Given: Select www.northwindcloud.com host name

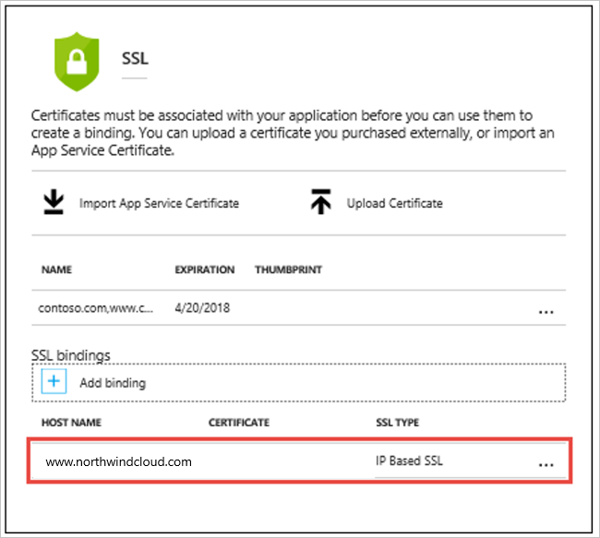Looking at the screenshot, I should point(119,461).
